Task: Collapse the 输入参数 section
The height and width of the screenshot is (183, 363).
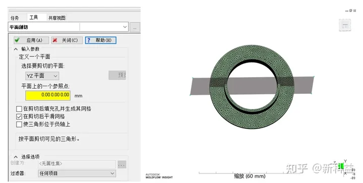Action: coord(16,49)
